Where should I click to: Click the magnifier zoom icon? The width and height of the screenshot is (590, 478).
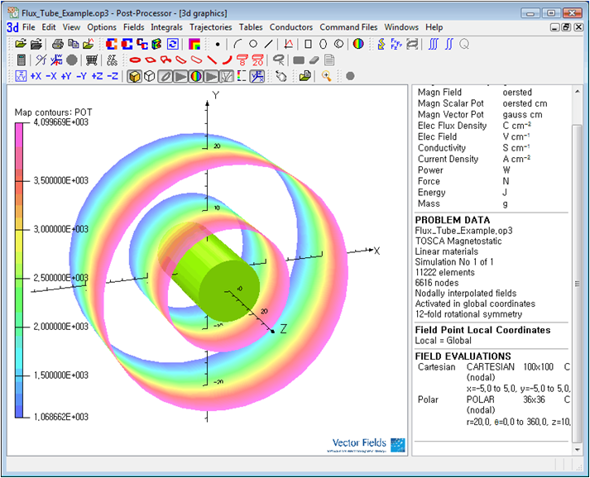click(x=327, y=76)
